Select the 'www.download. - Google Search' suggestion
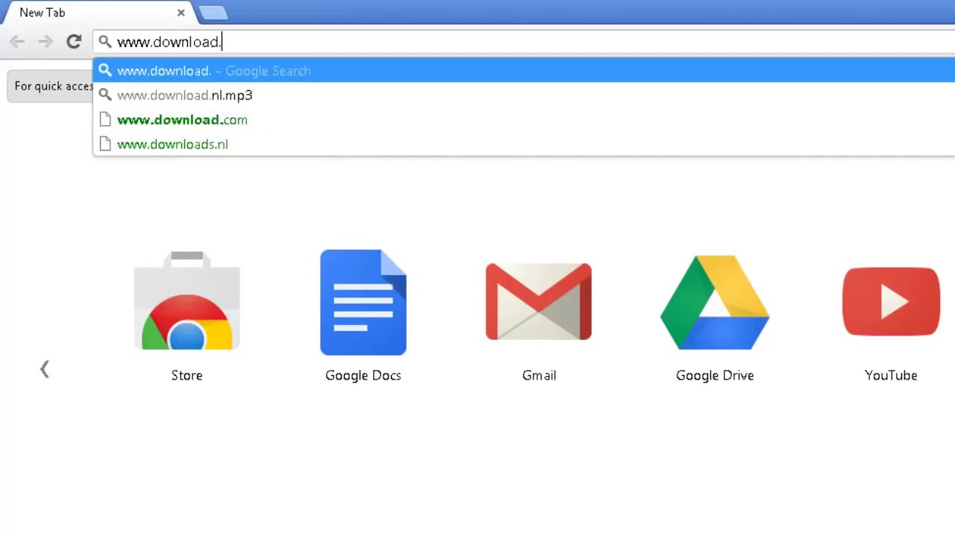This screenshot has height=537, width=955. click(525, 71)
